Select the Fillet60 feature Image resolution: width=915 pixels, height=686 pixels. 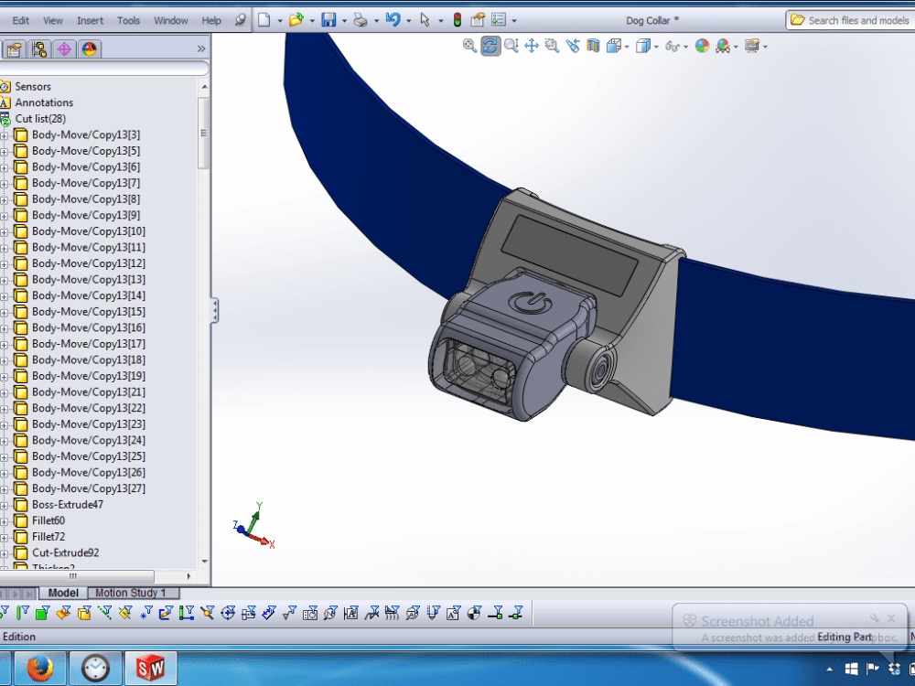click(48, 520)
